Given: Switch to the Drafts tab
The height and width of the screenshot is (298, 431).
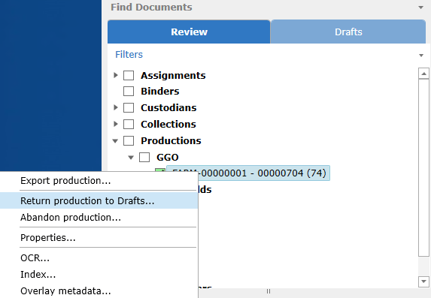Looking at the screenshot, I should pyautogui.click(x=348, y=32).
